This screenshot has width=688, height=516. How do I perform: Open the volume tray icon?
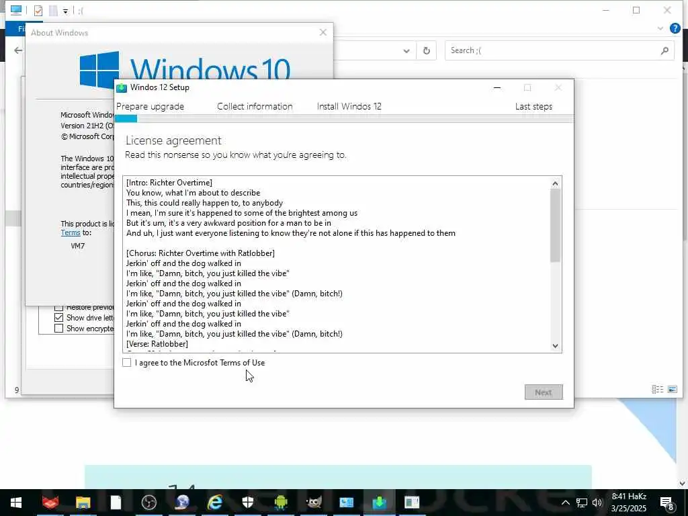(597, 503)
